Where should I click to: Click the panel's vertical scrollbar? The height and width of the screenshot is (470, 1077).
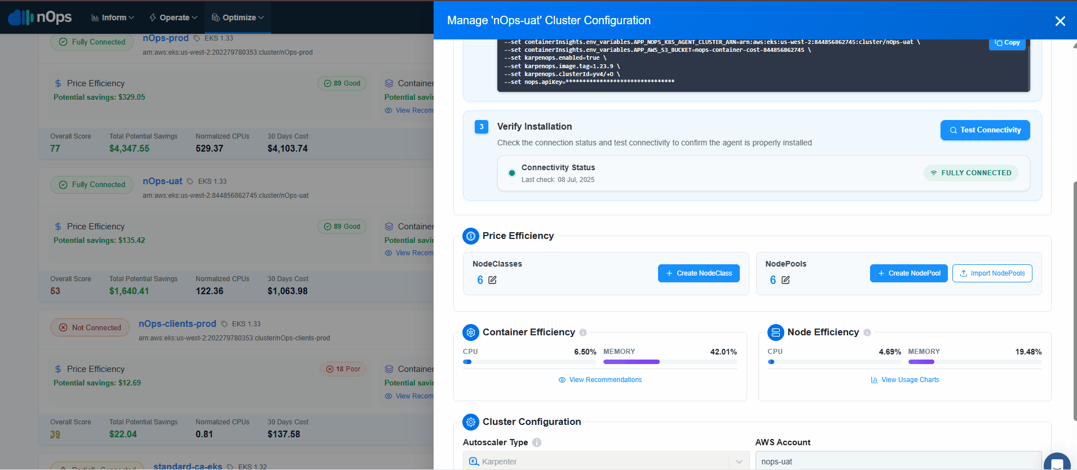click(1075, 301)
